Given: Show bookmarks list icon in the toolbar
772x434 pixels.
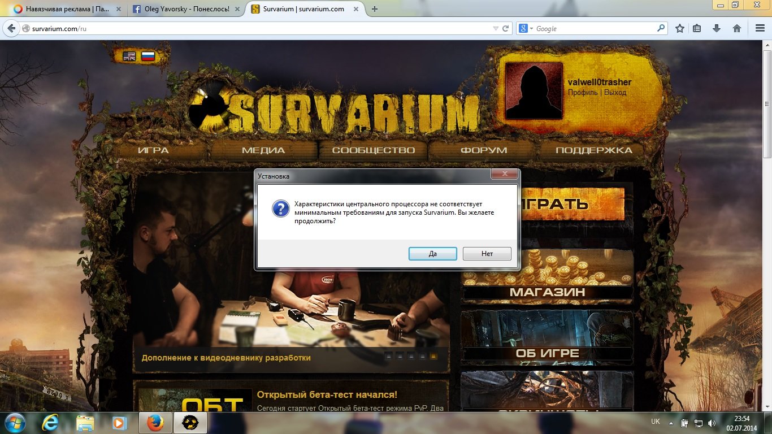Looking at the screenshot, I should coord(697,28).
